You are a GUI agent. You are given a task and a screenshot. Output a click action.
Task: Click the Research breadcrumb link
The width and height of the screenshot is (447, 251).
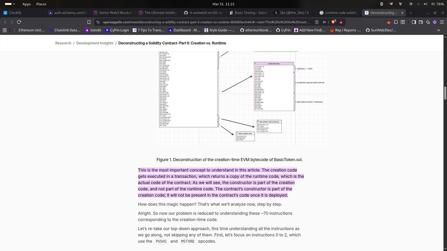click(63, 43)
